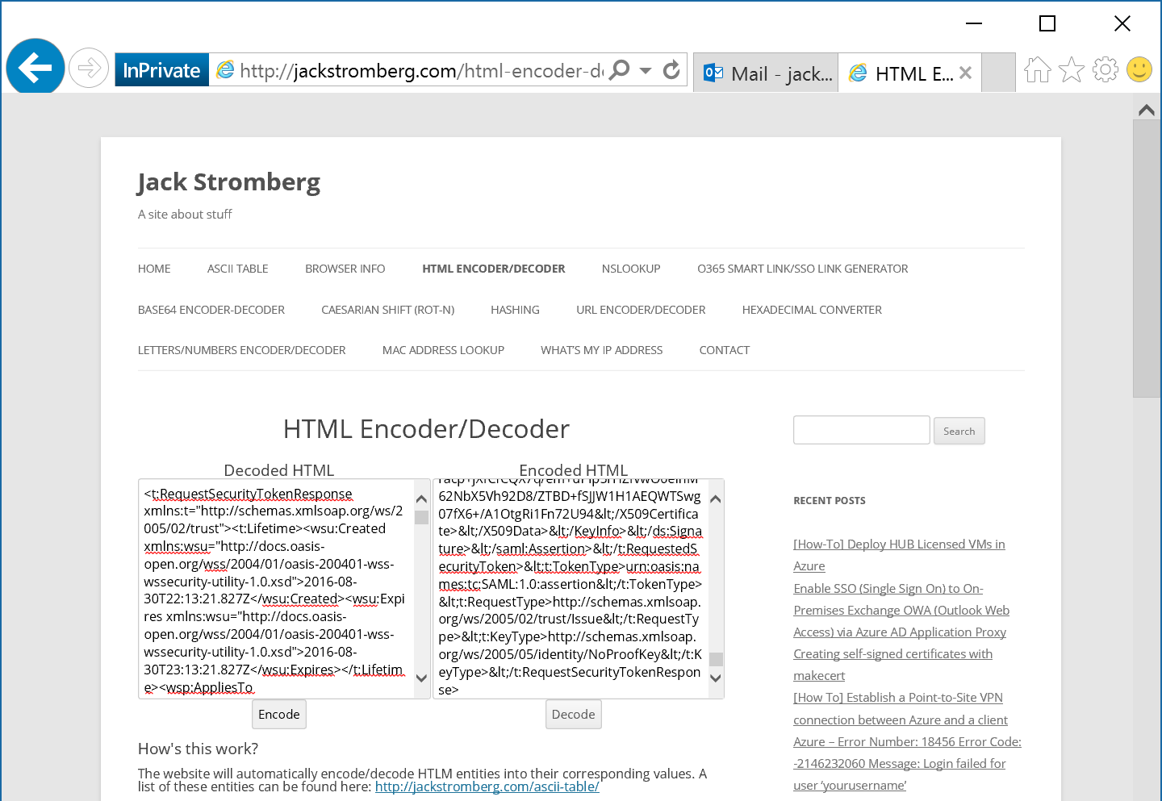Click the browser Back arrow button
1162x801 pixels.
pos(36,68)
